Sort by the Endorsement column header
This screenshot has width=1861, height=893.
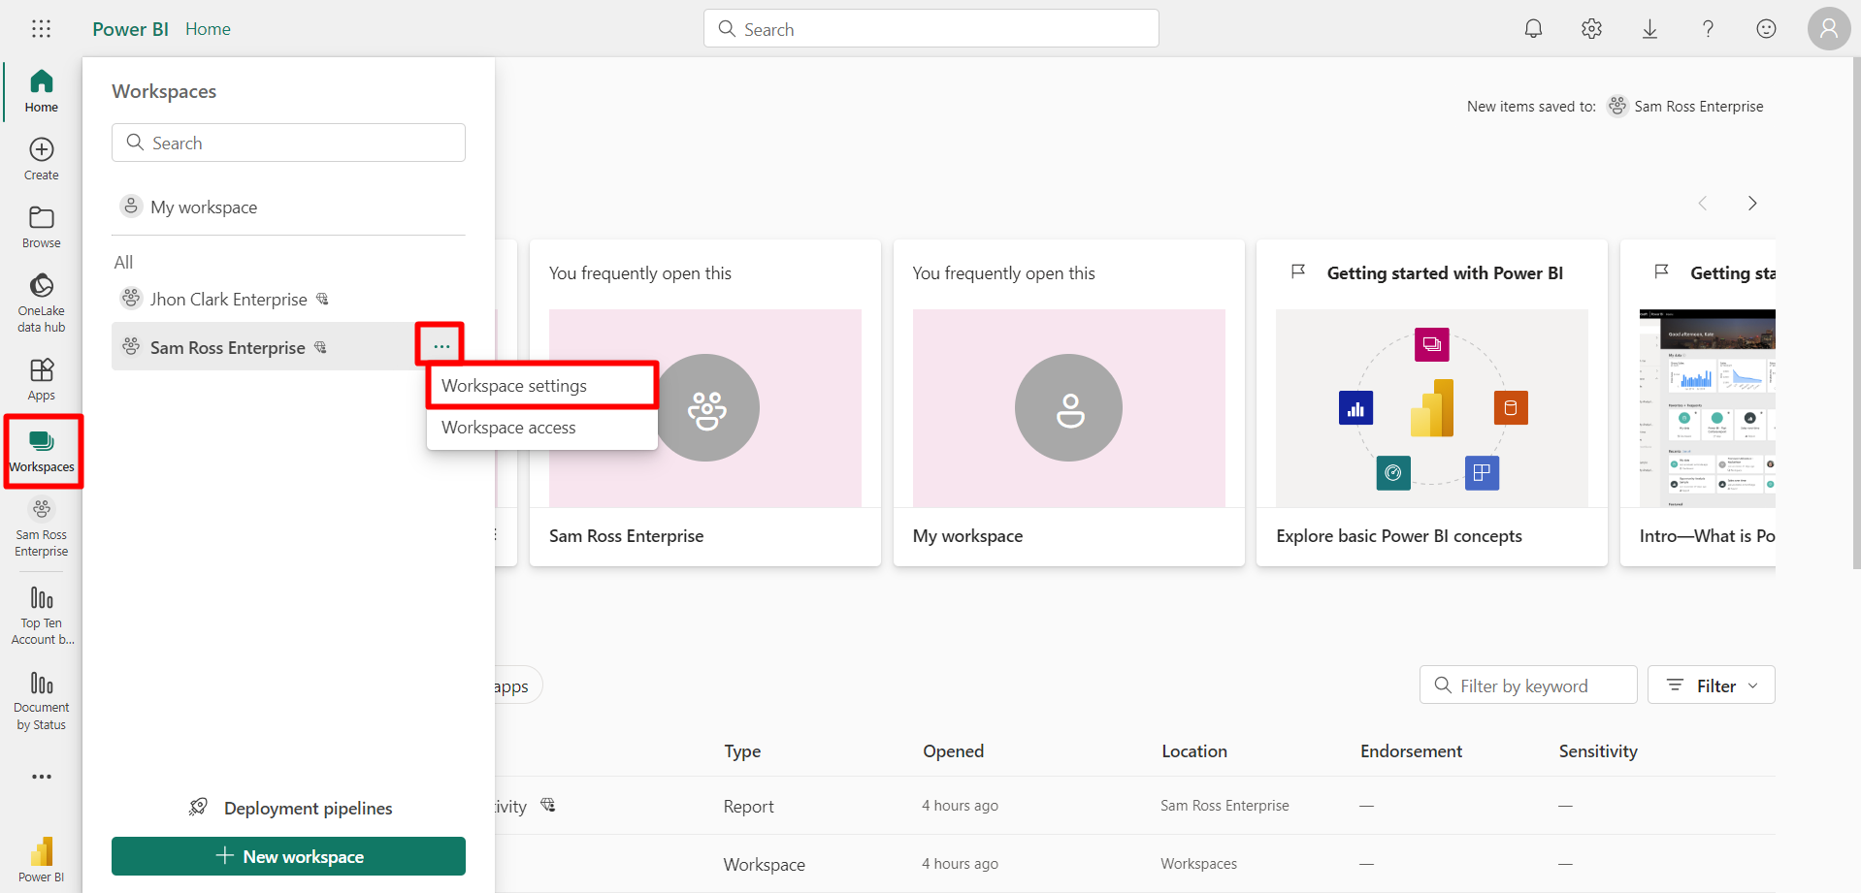pos(1411,750)
